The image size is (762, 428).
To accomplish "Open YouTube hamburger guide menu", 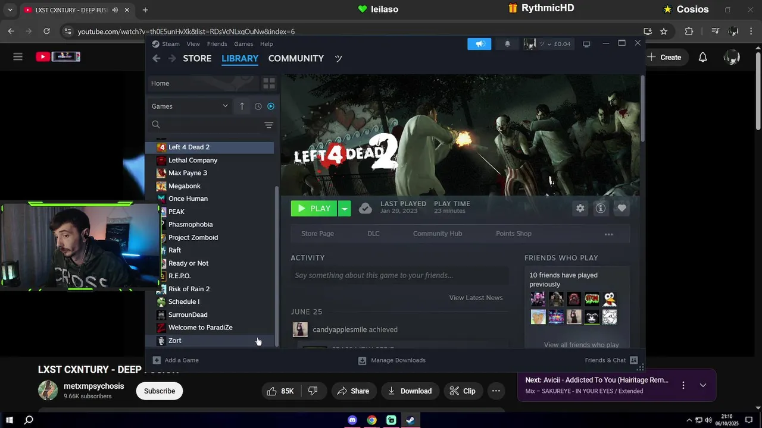I will click(x=18, y=57).
